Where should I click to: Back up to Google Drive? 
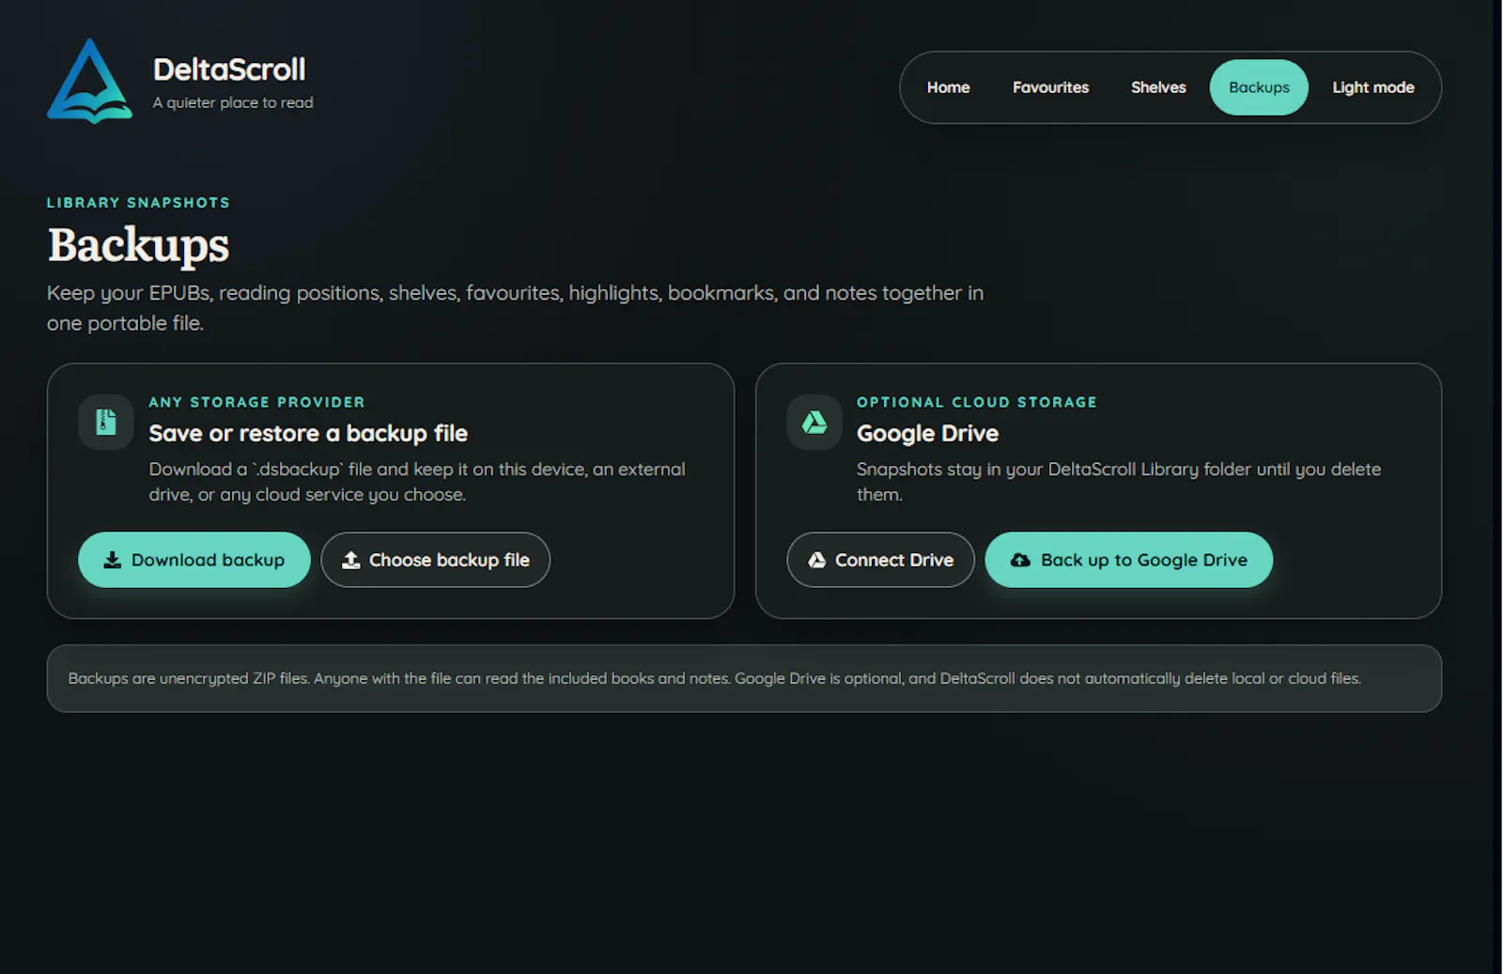(1129, 560)
